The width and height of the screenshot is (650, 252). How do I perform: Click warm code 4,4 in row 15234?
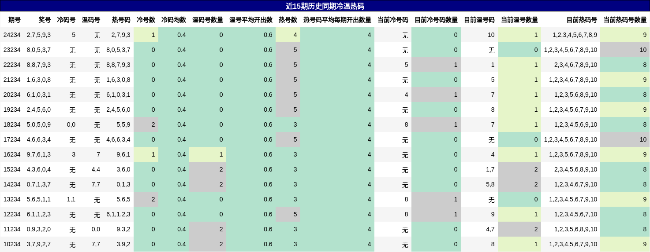click(x=96, y=169)
